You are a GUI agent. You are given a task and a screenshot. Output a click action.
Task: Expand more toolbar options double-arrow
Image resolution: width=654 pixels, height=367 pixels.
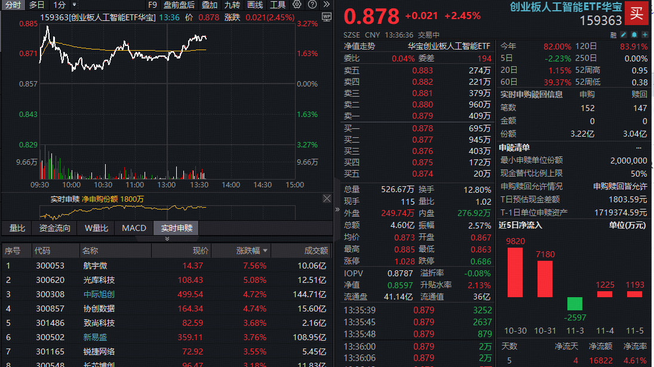tap(326, 5)
